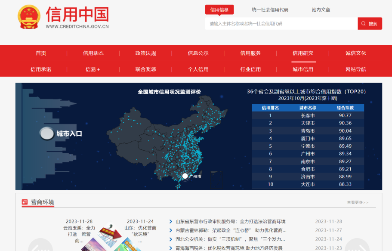Click the 营商环境 section icon
This screenshot has height=251, width=392.
tap(25, 202)
